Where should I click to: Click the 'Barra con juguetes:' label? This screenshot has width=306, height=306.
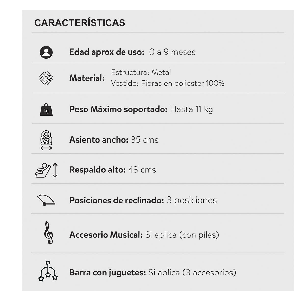108,273
